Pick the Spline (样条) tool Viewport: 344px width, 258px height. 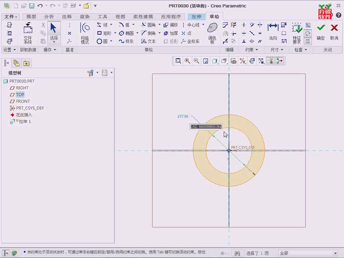[x=126, y=41]
